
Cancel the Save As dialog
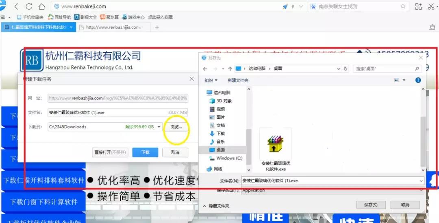pyautogui.click(x=405, y=205)
